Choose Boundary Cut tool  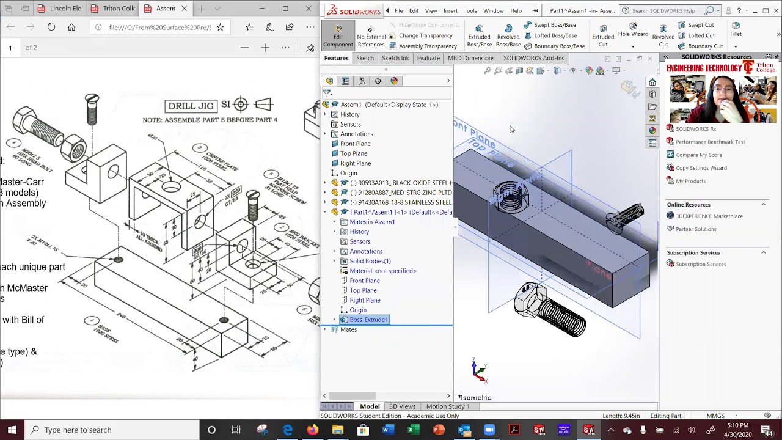700,46
